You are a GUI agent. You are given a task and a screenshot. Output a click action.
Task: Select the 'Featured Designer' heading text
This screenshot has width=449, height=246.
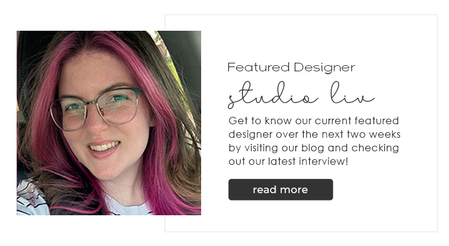[291, 68]
